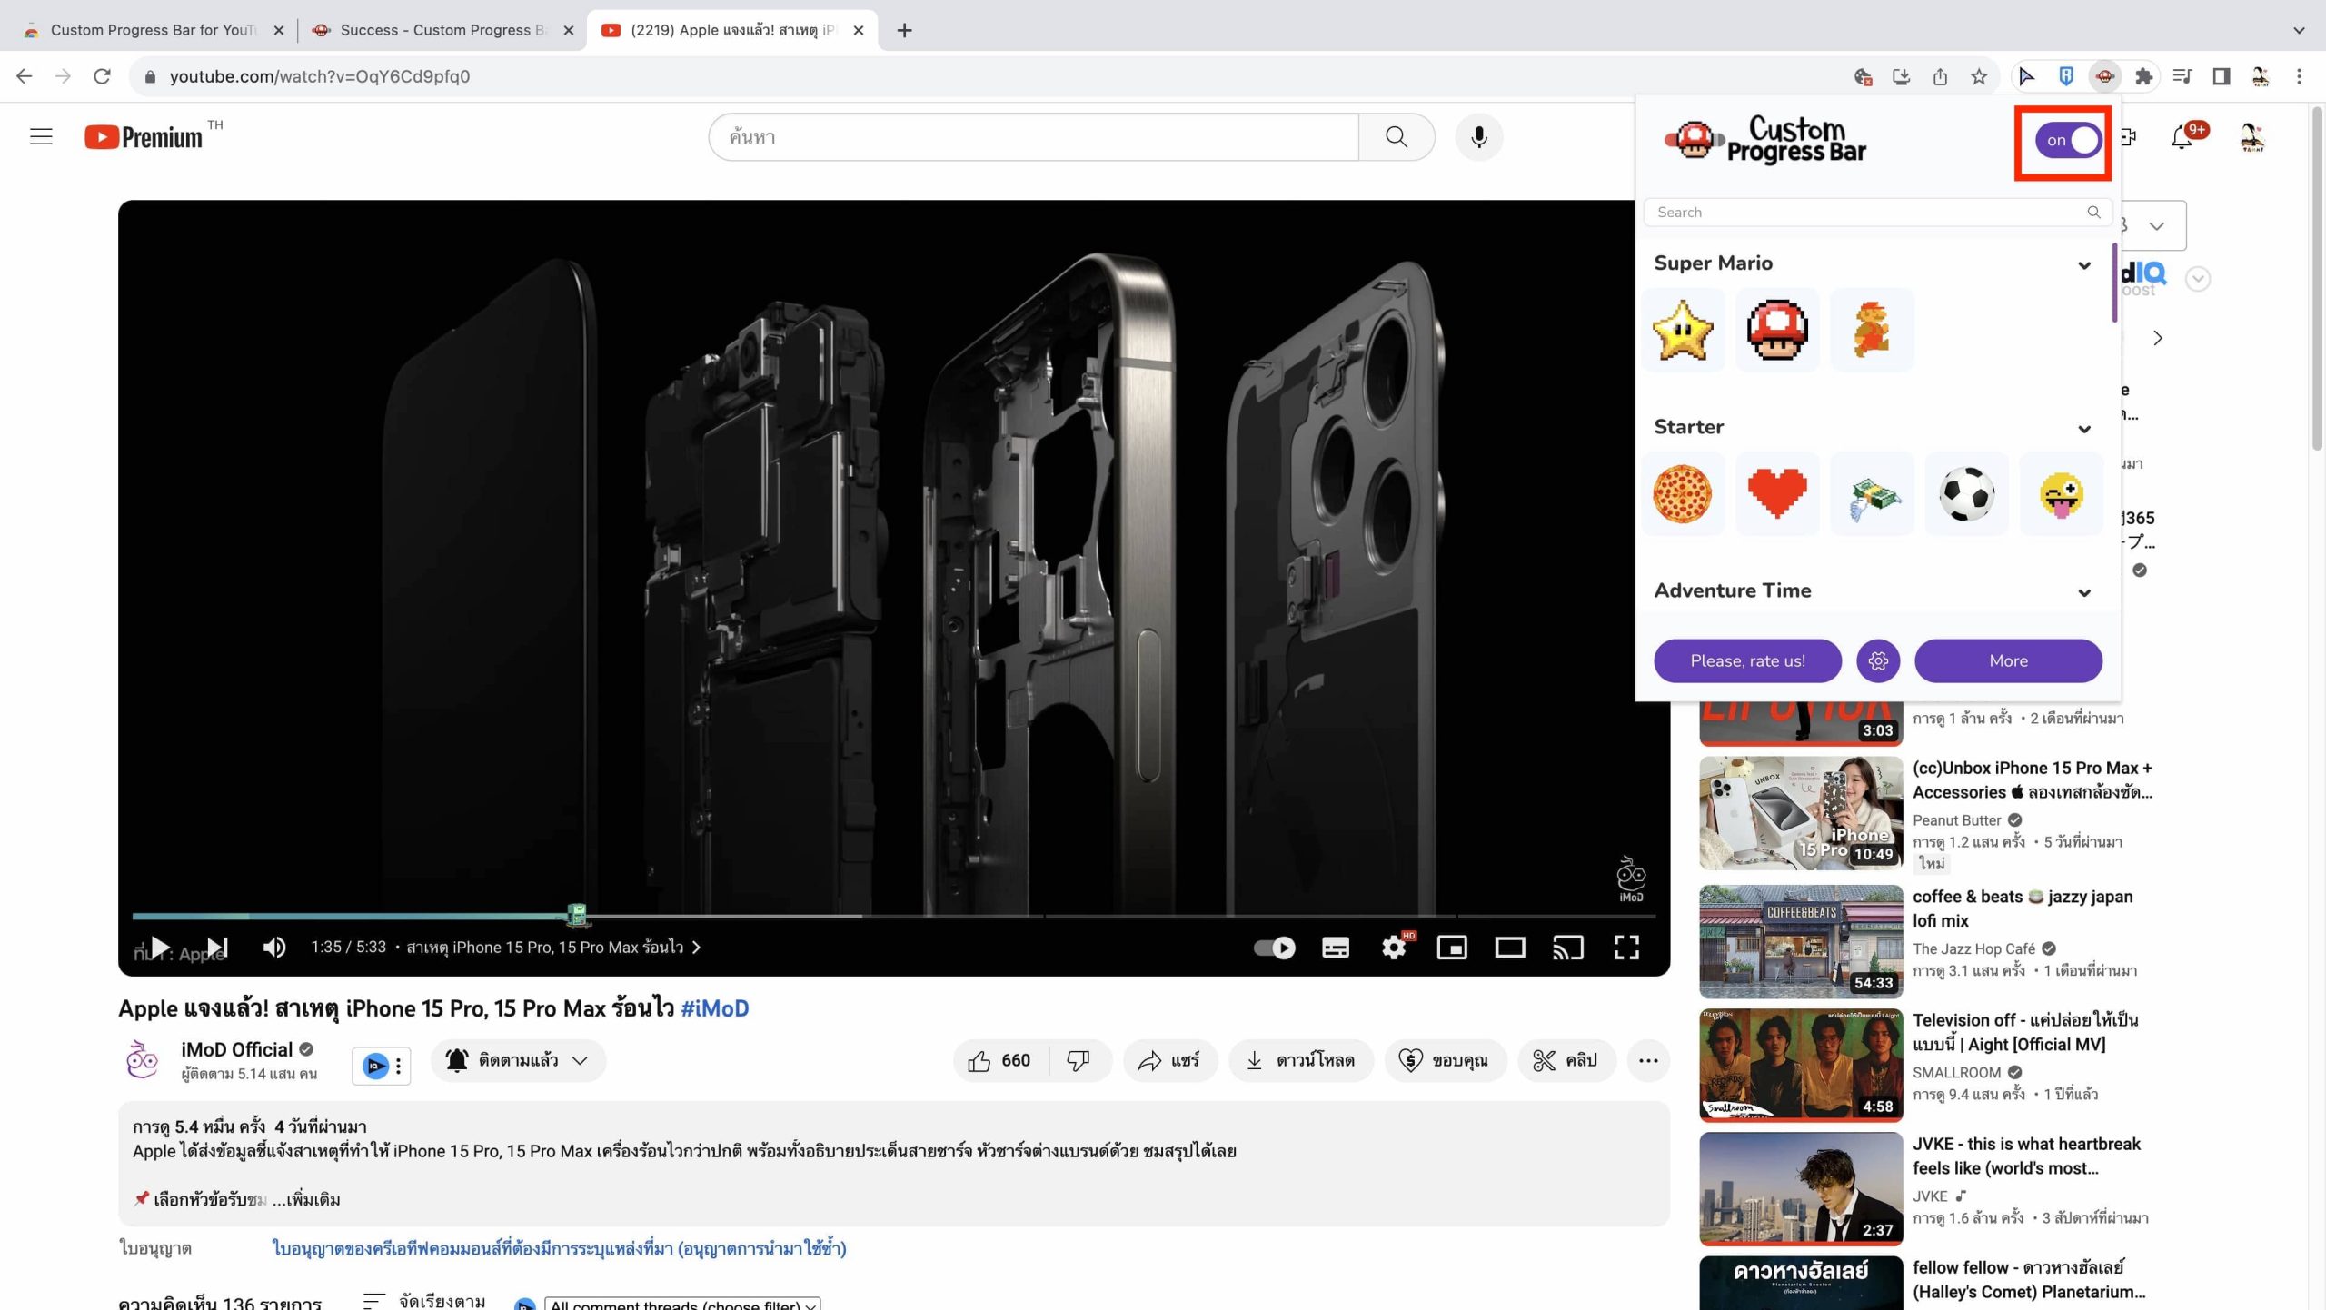
Task: Select the Super Mario star progress icon
Action: tap(1682, 330)
